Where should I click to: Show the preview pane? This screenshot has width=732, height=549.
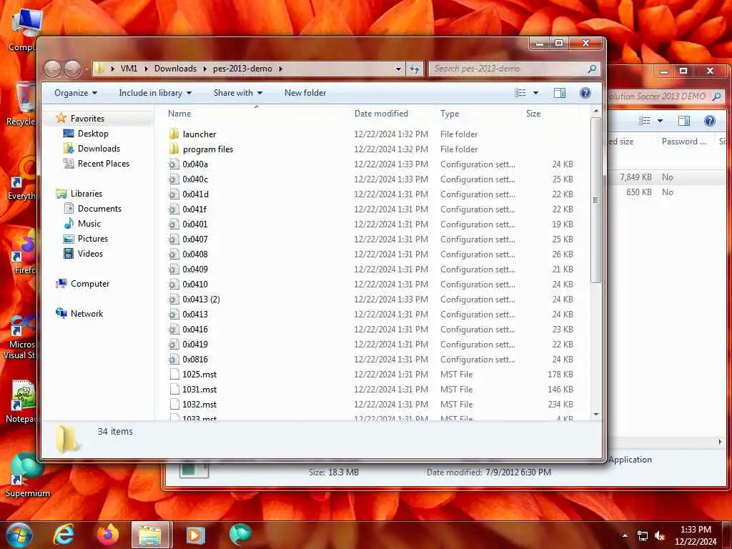coord(559,93)
